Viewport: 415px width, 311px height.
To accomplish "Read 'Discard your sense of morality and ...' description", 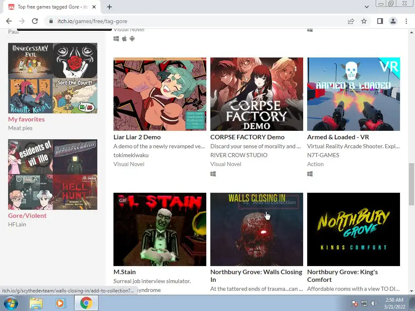I will tap(256, 146).
